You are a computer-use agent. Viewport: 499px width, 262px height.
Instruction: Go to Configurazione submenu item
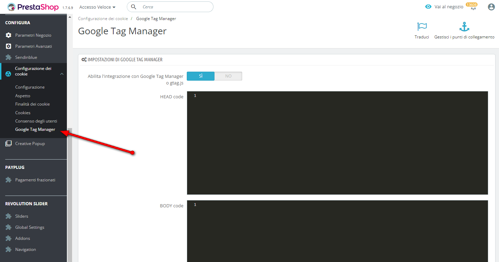click(30, 87)
